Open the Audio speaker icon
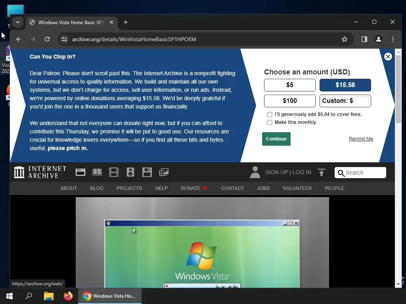This screenshot has height=304, width=406. [130, 172]
